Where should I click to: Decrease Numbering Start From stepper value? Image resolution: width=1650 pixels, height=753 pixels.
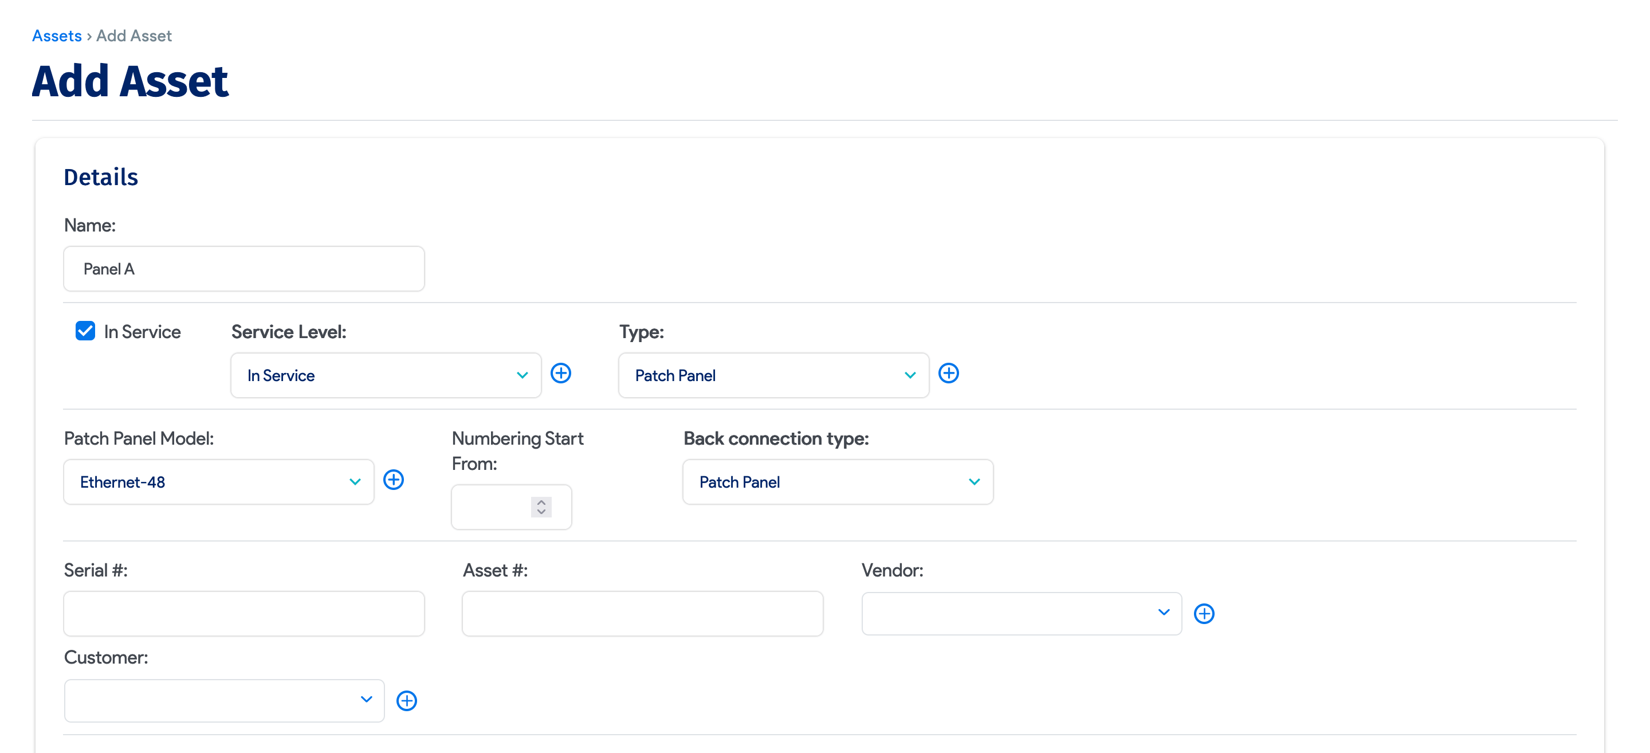pos(541,512)
